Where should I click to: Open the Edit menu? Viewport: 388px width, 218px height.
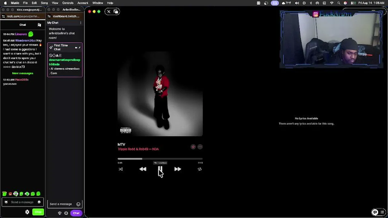[x=34, y=3]
